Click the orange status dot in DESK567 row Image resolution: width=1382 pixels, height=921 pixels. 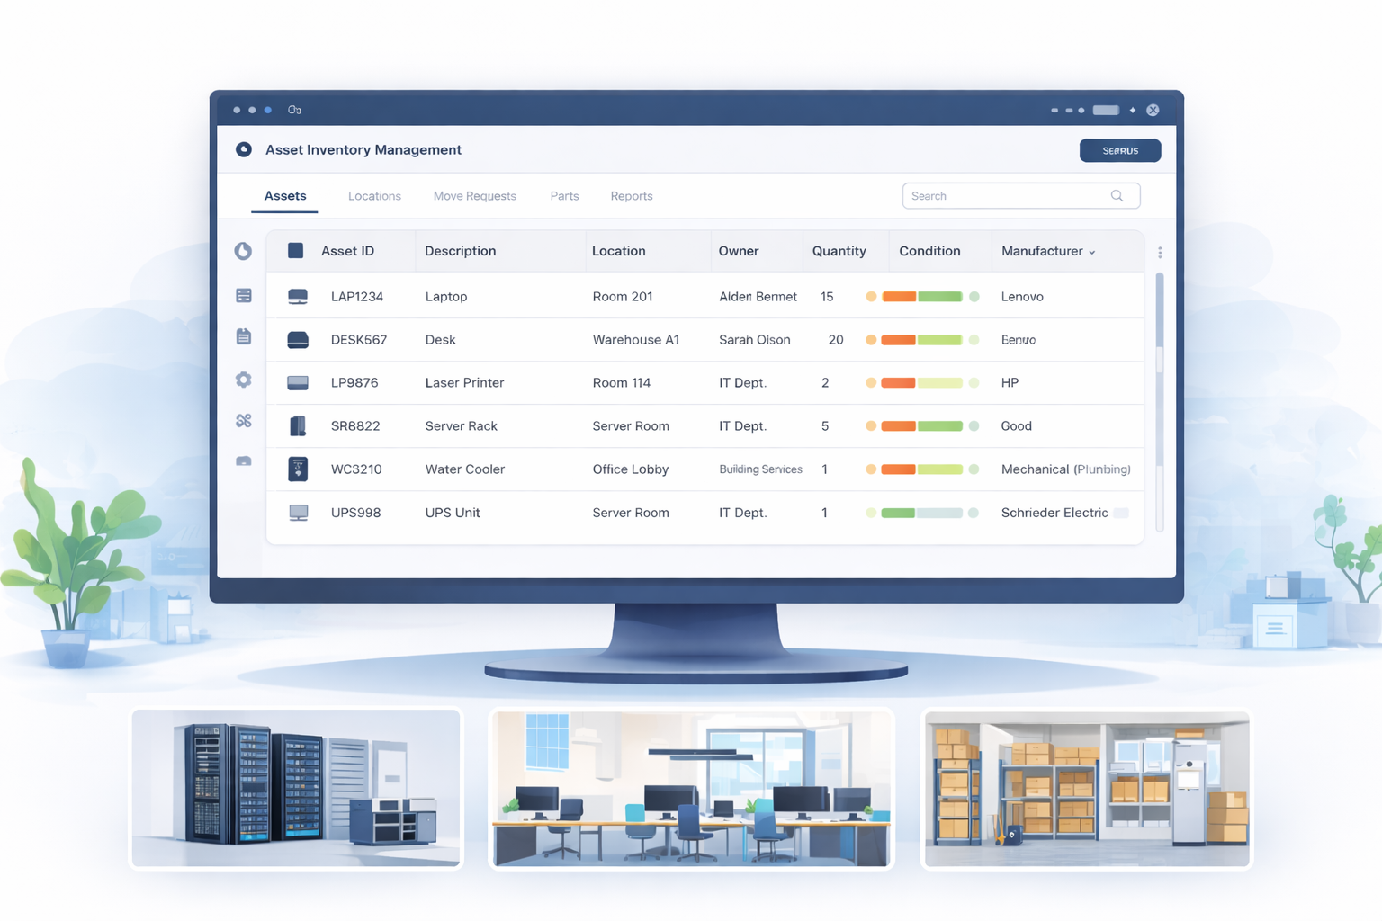click(x=871, y=340)
